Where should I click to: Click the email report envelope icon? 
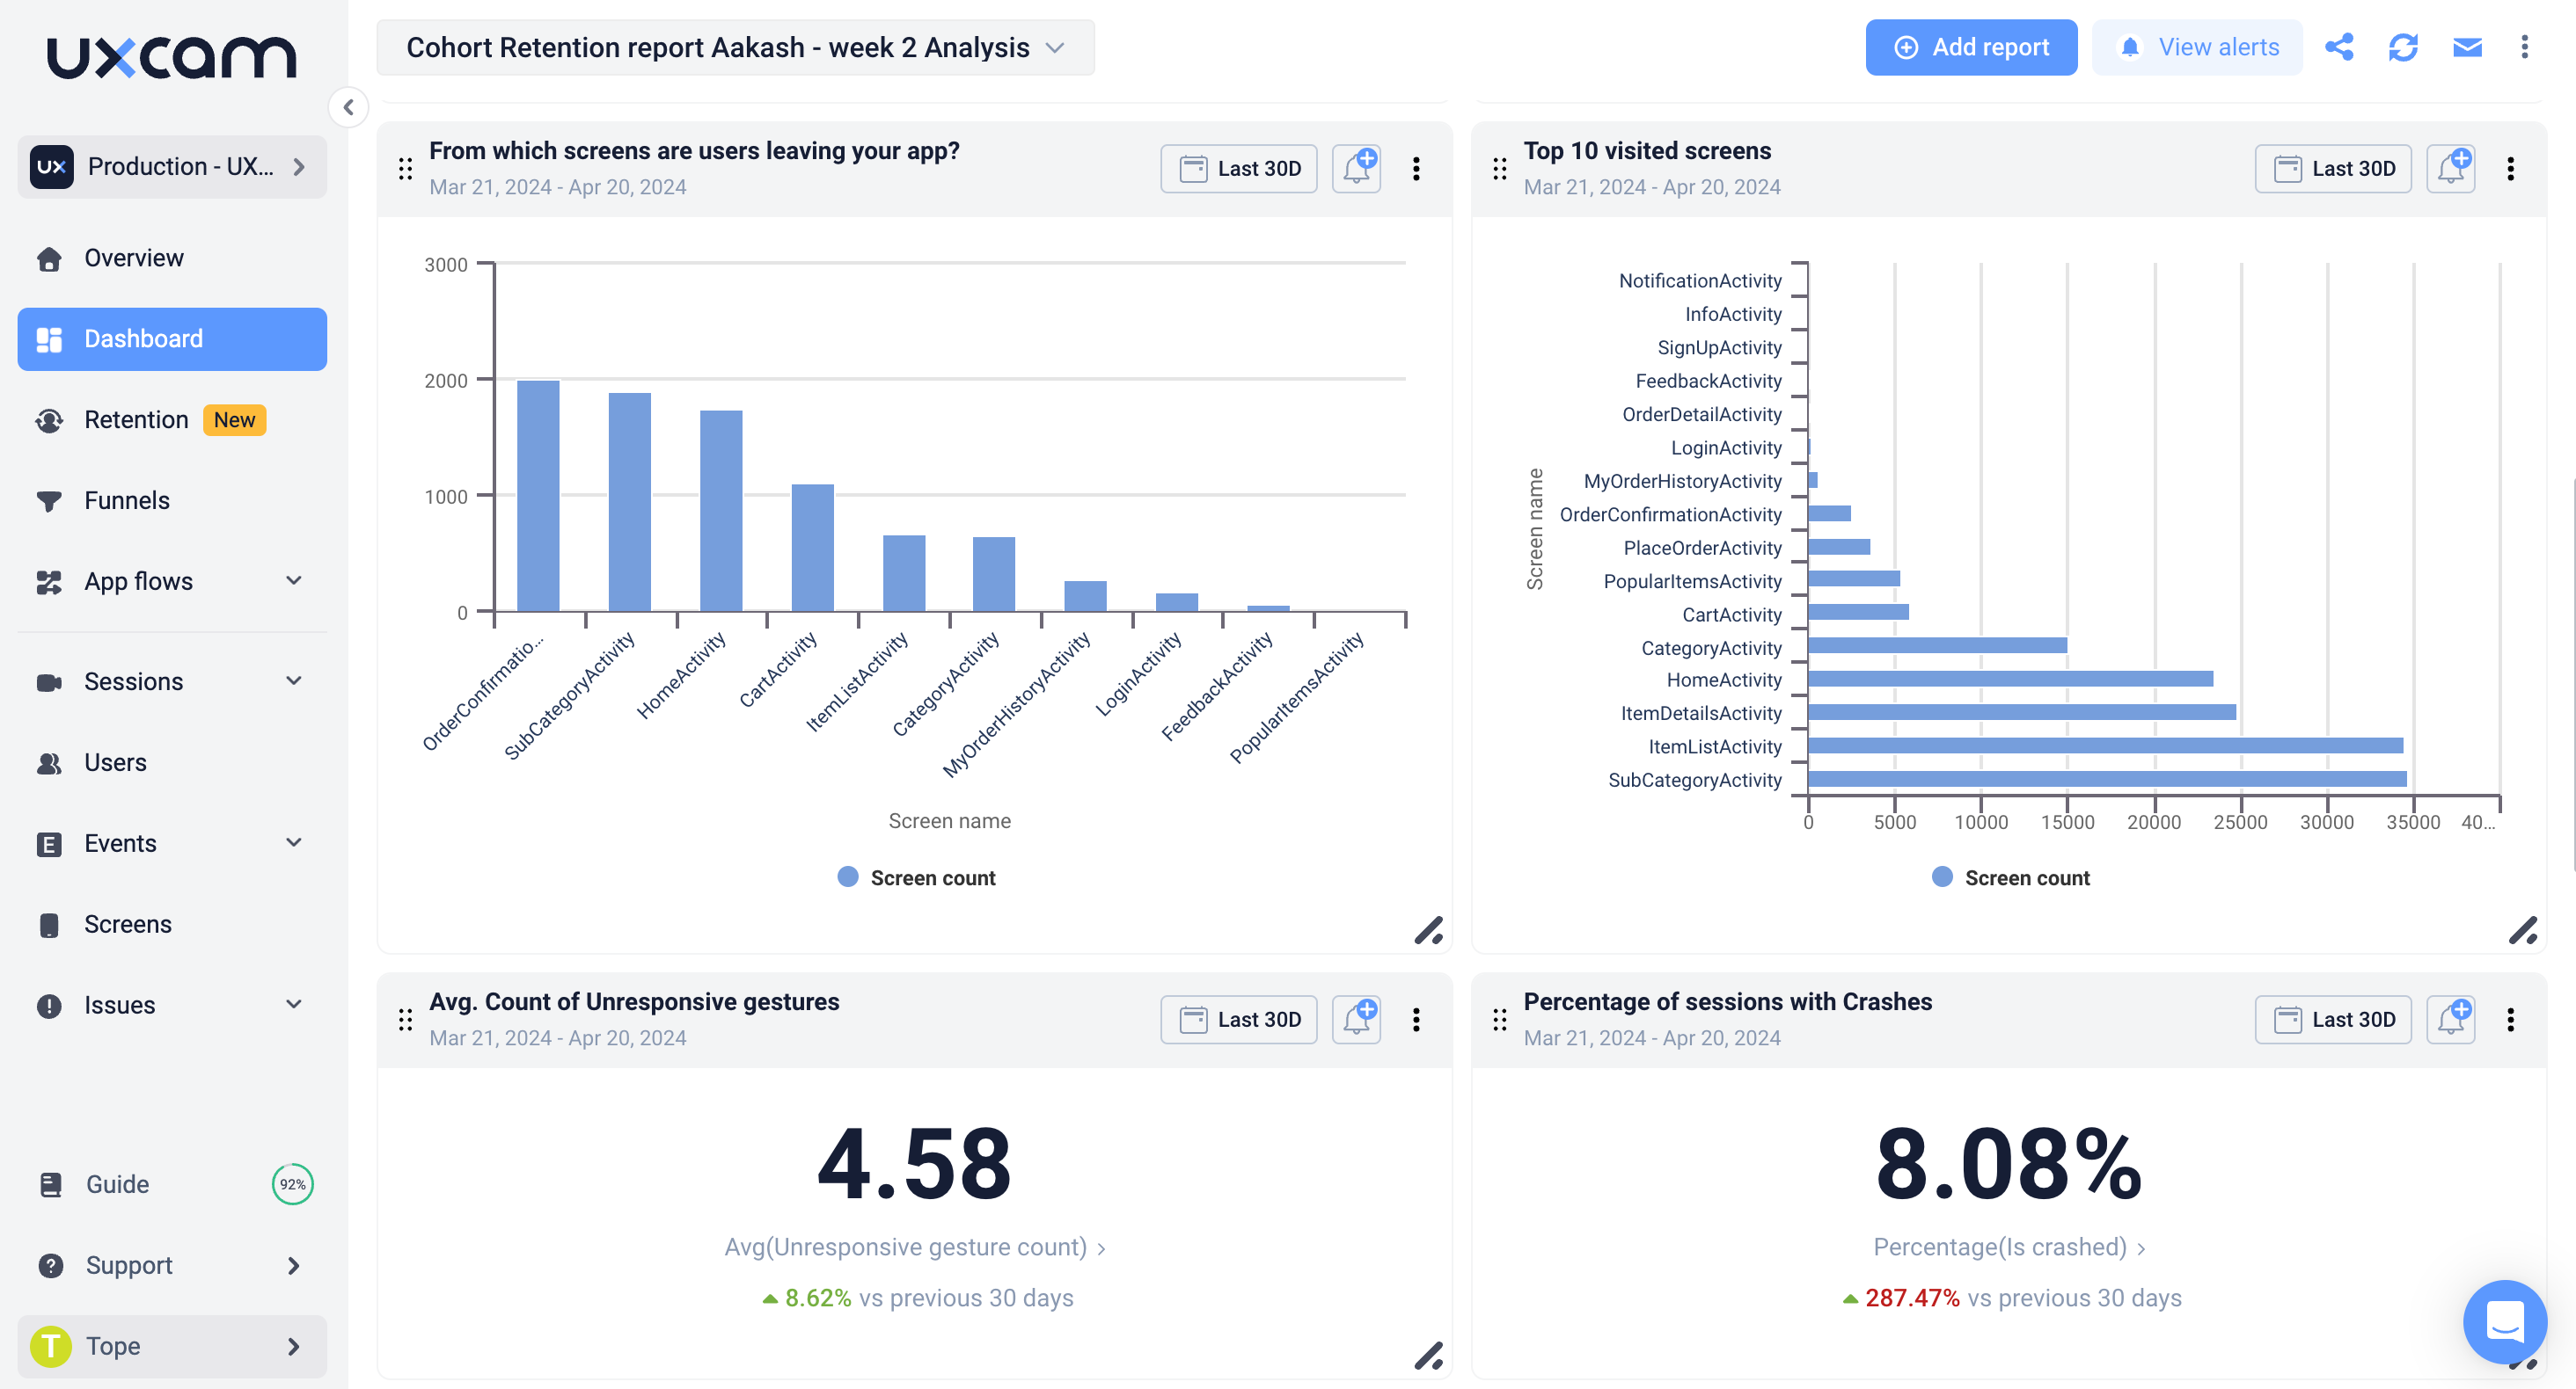[2466, 47]
